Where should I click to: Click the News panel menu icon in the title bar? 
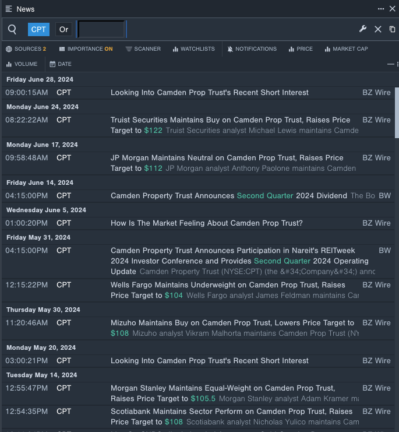click(9, 9)
